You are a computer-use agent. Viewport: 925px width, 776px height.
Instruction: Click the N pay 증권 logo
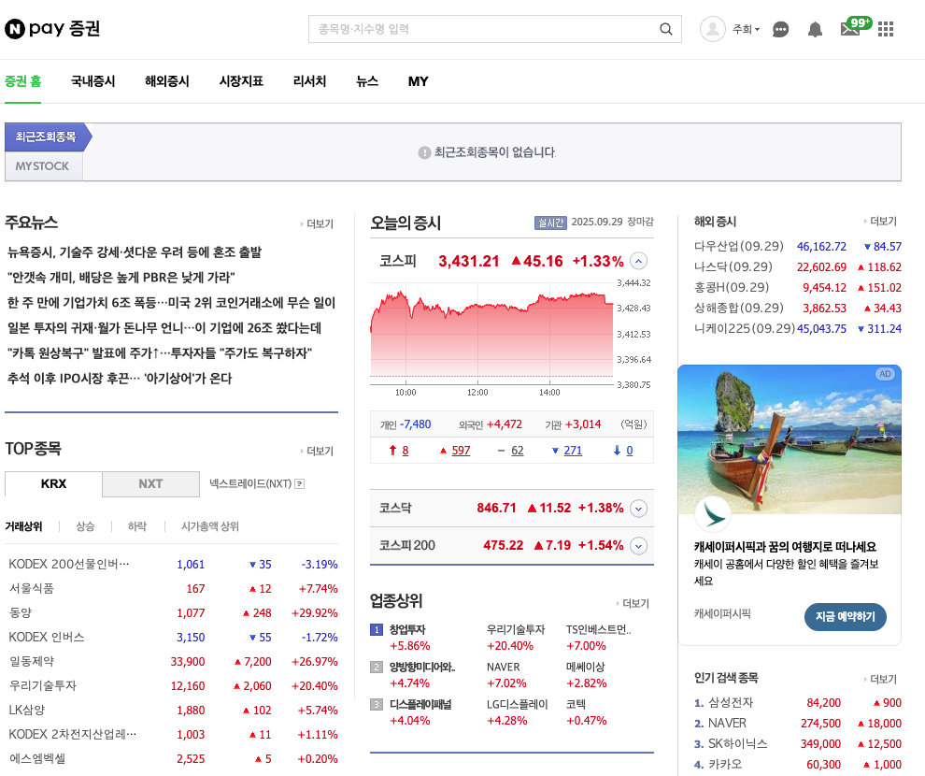click(52, 28)
